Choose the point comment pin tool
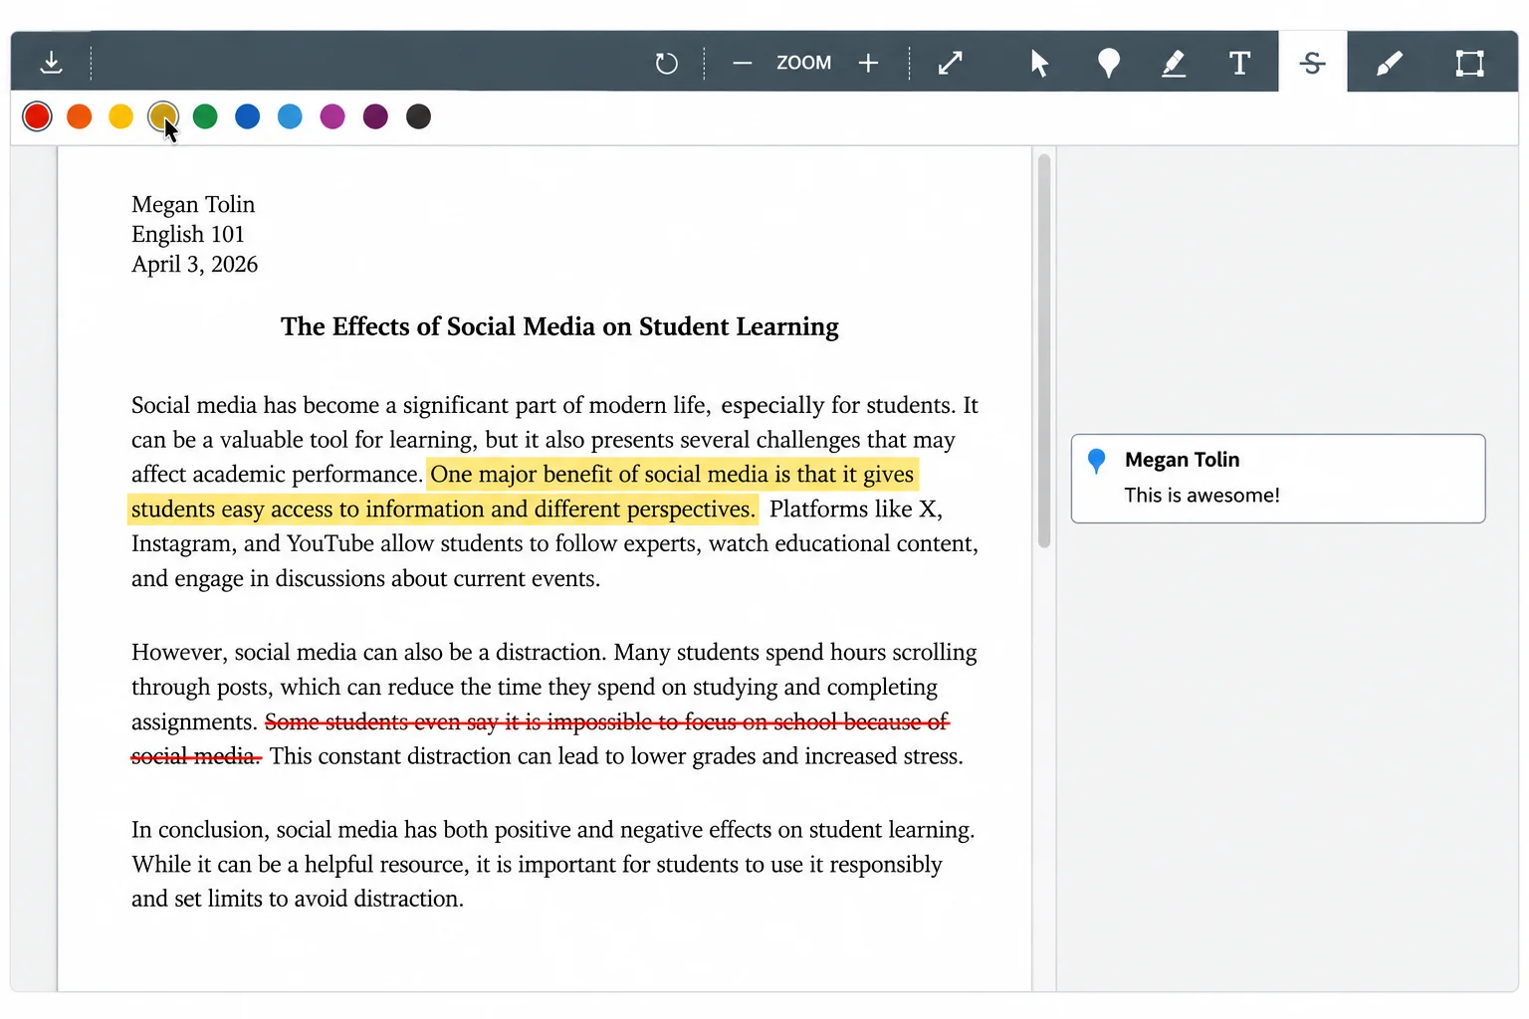Image resolution: width=1529 pixels, height=1019 pixels. pos(1108,63)
